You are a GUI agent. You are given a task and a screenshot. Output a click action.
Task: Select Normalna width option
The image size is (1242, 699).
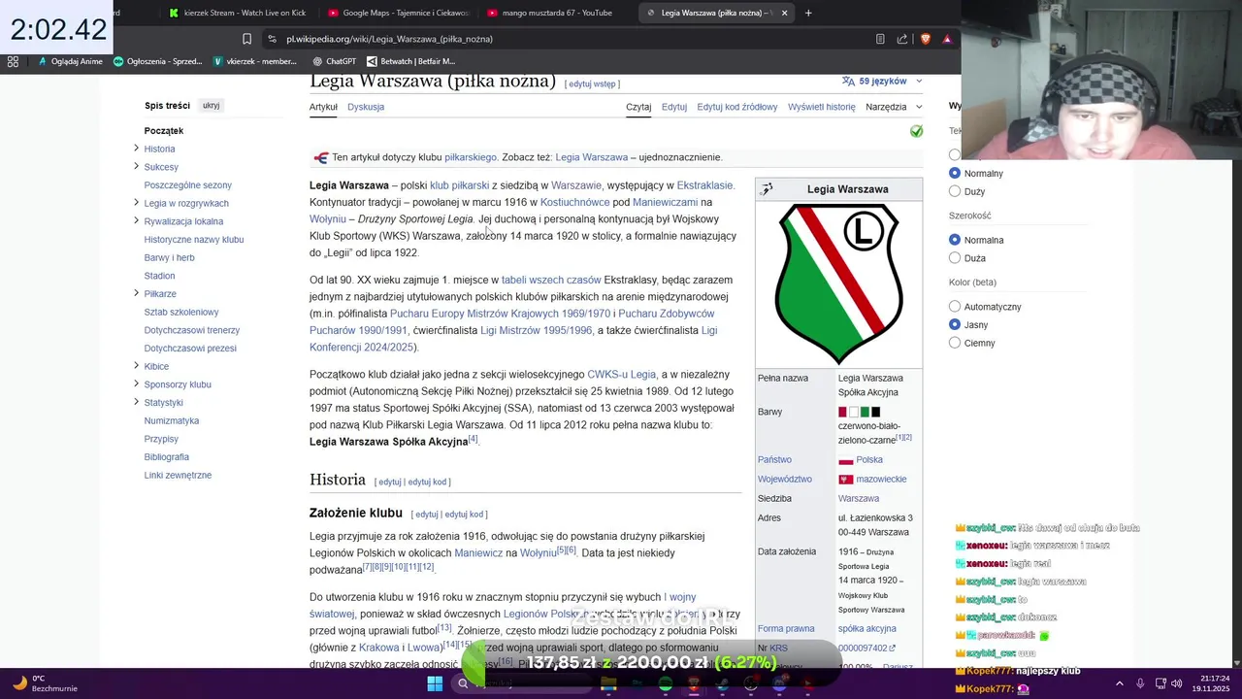pos(955,240)
